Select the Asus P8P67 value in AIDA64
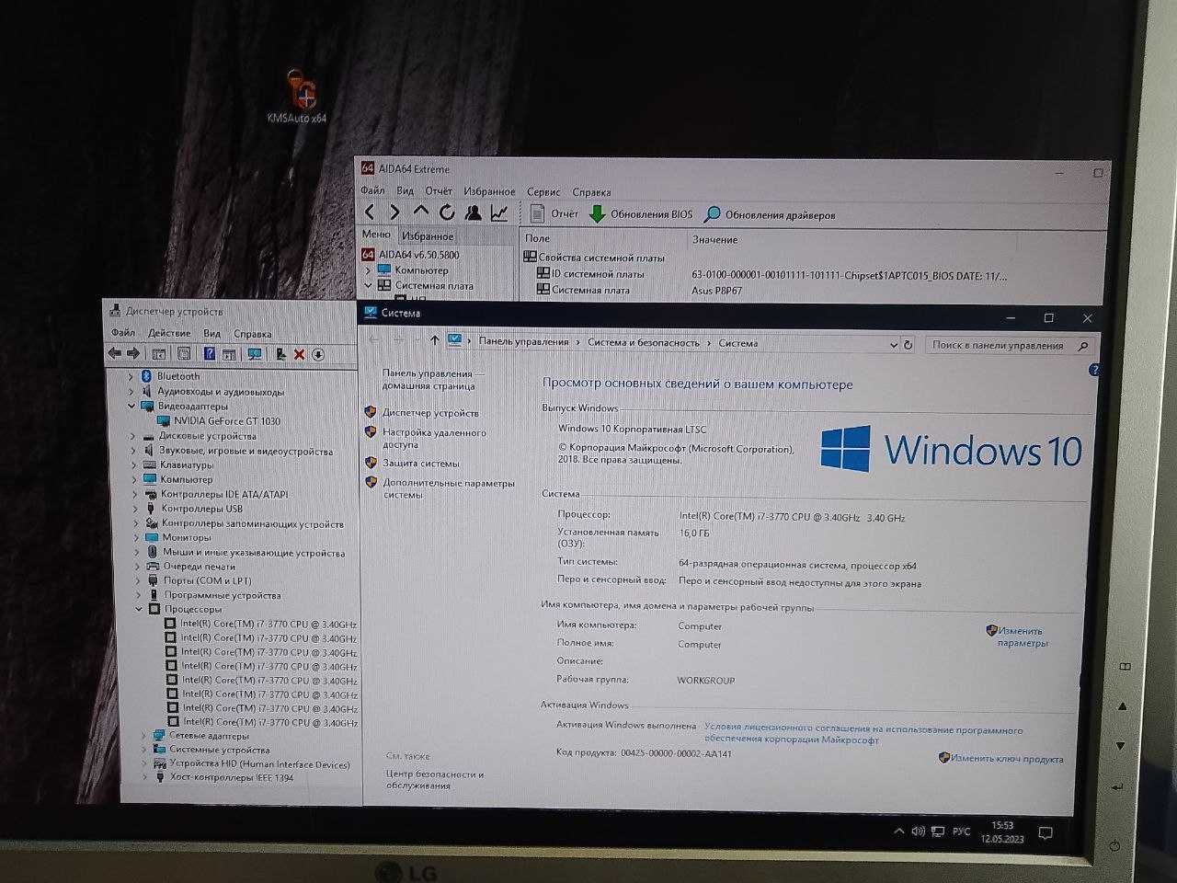 (x=716, y=290)
